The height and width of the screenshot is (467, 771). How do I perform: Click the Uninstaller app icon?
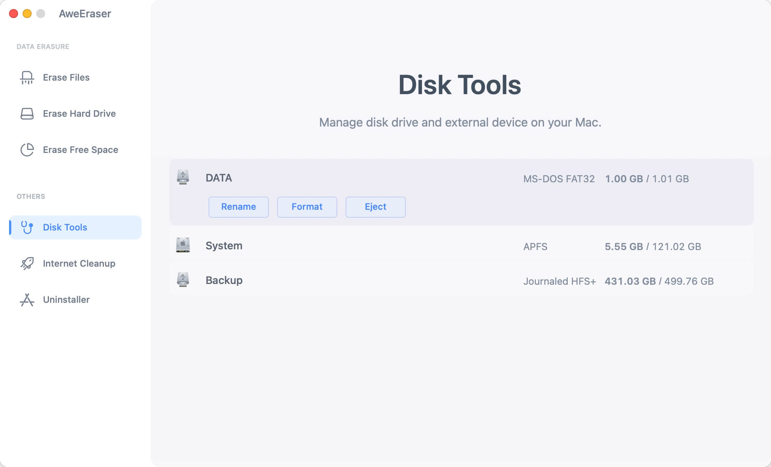point(27,300)
